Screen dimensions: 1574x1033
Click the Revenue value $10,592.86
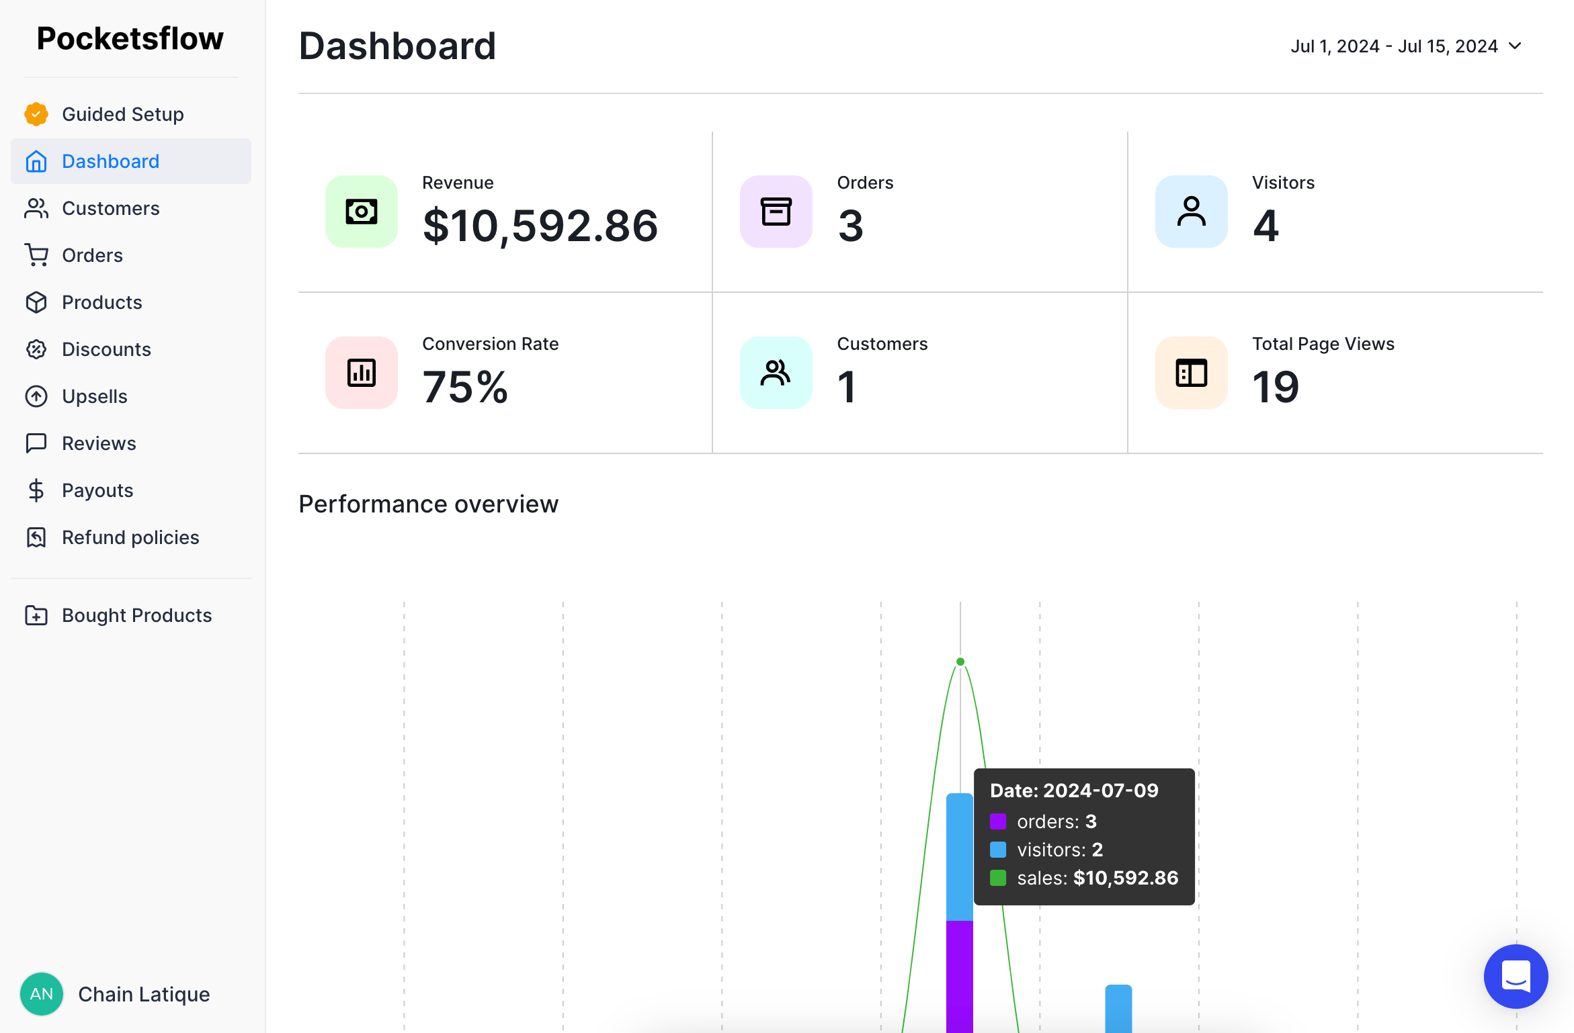(540, 226)
